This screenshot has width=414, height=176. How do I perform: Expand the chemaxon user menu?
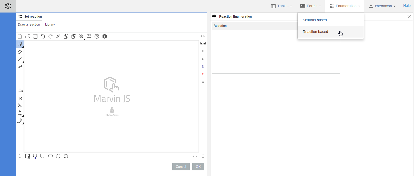click(x=382, y=6)
